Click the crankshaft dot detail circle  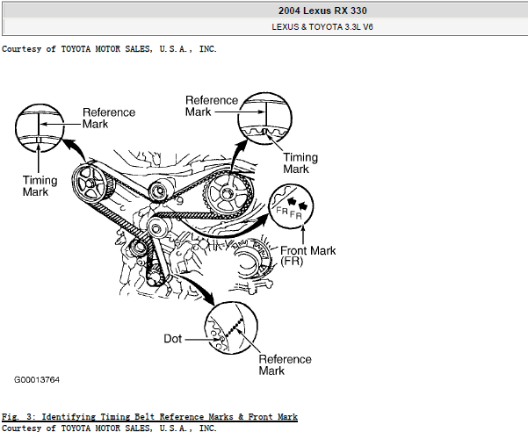tap(231, 327)
